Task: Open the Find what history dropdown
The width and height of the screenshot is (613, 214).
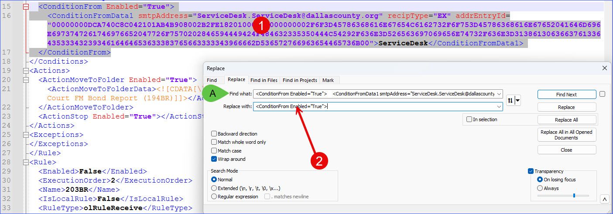Action: tap(499, 94)
